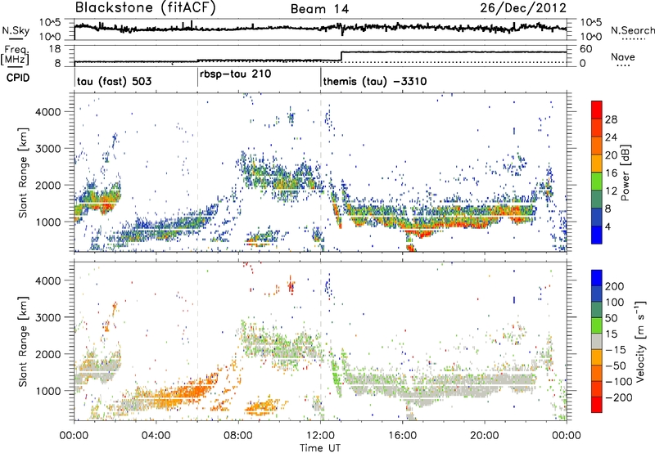
Task: Click the 'Power [dB]' colorbar label
Action: tap(625, 173)
